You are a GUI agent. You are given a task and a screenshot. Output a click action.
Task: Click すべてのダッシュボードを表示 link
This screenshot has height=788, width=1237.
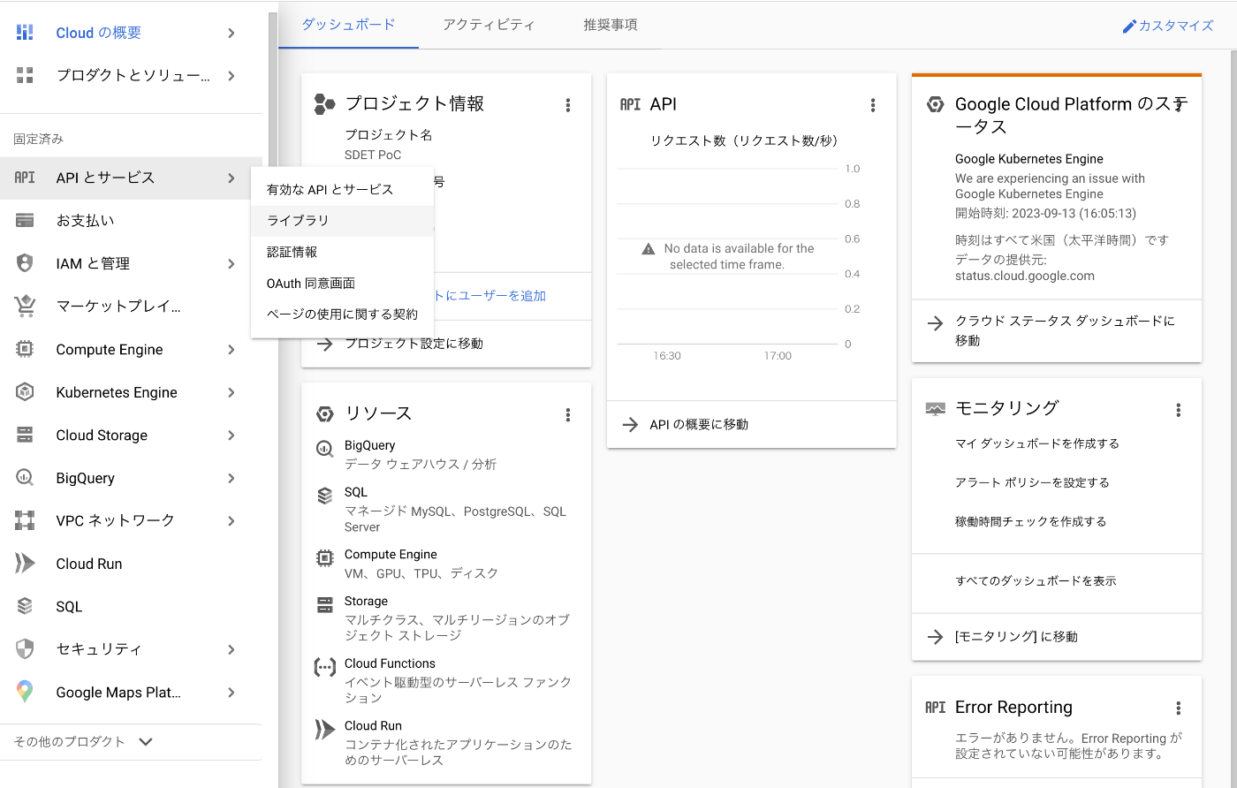click(x=1036, y=581)
